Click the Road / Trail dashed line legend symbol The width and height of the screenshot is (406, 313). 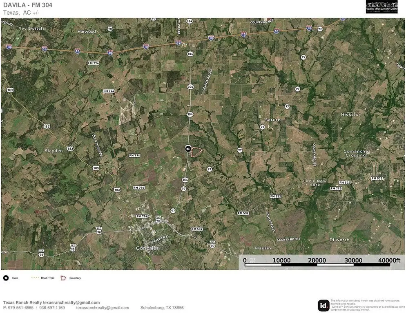click(35, 278)
